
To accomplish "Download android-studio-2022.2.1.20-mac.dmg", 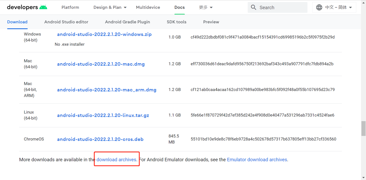I will [101, 64].
